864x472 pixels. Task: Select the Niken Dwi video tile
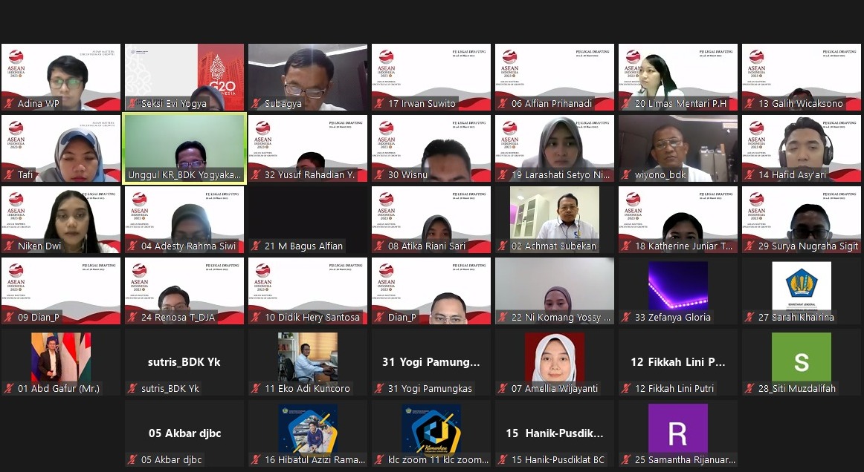[61, 220]
